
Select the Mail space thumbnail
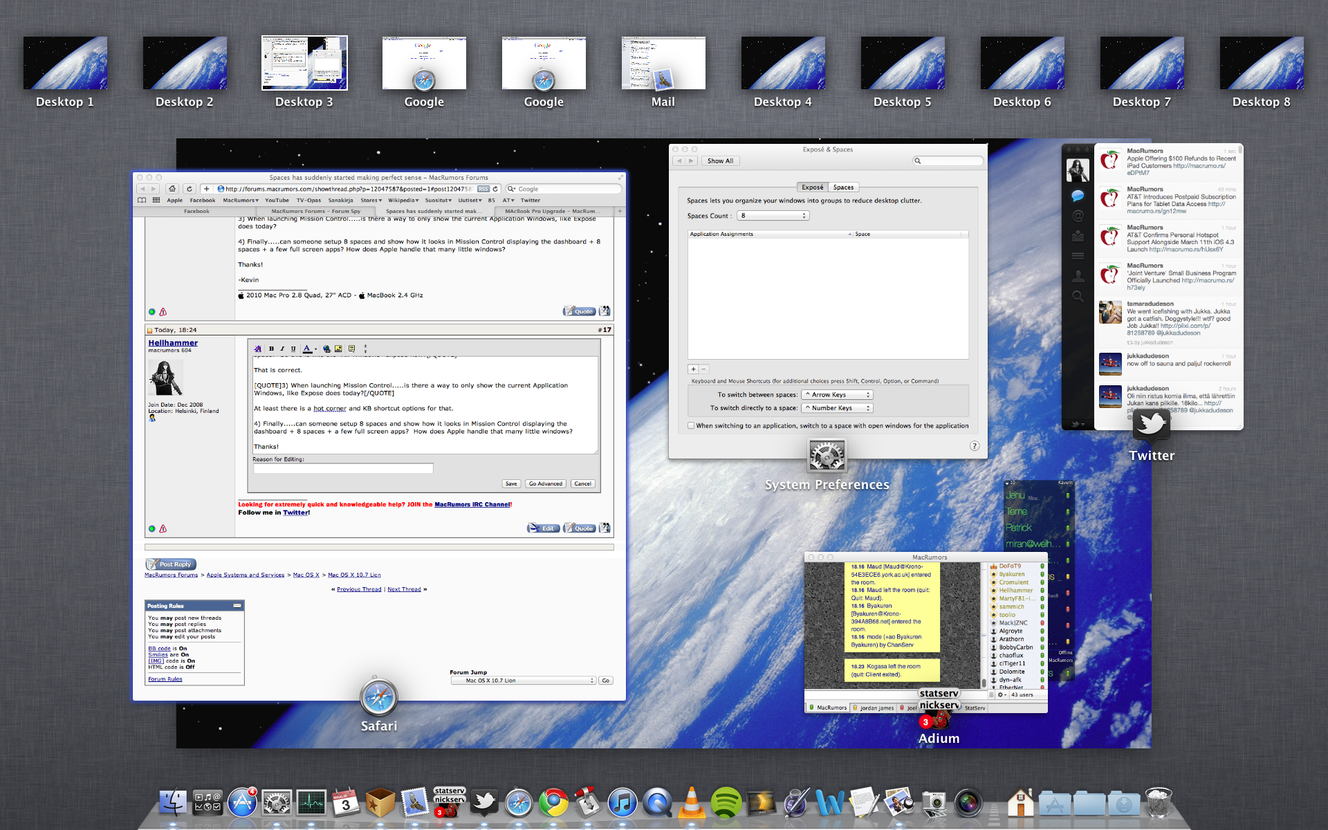tap(663, 64)
